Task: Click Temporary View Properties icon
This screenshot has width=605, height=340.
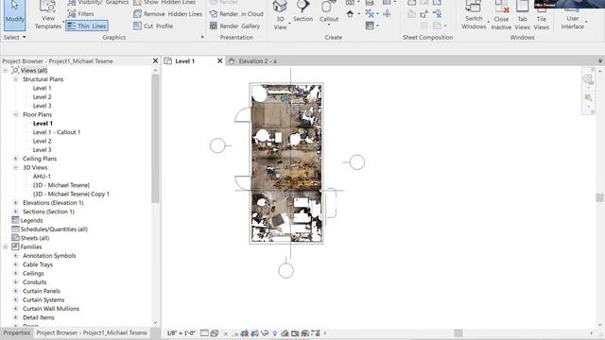Action: tap(295, 333)
